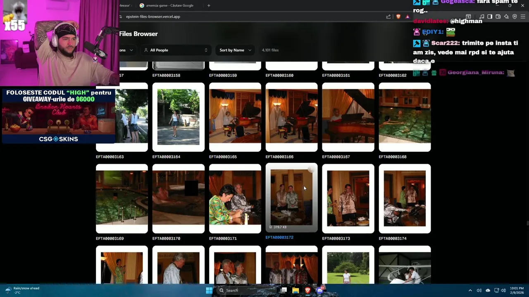Click the OneDrive cloud tray icon
Viewport: 529px width, 297px height.
[488, 290]
